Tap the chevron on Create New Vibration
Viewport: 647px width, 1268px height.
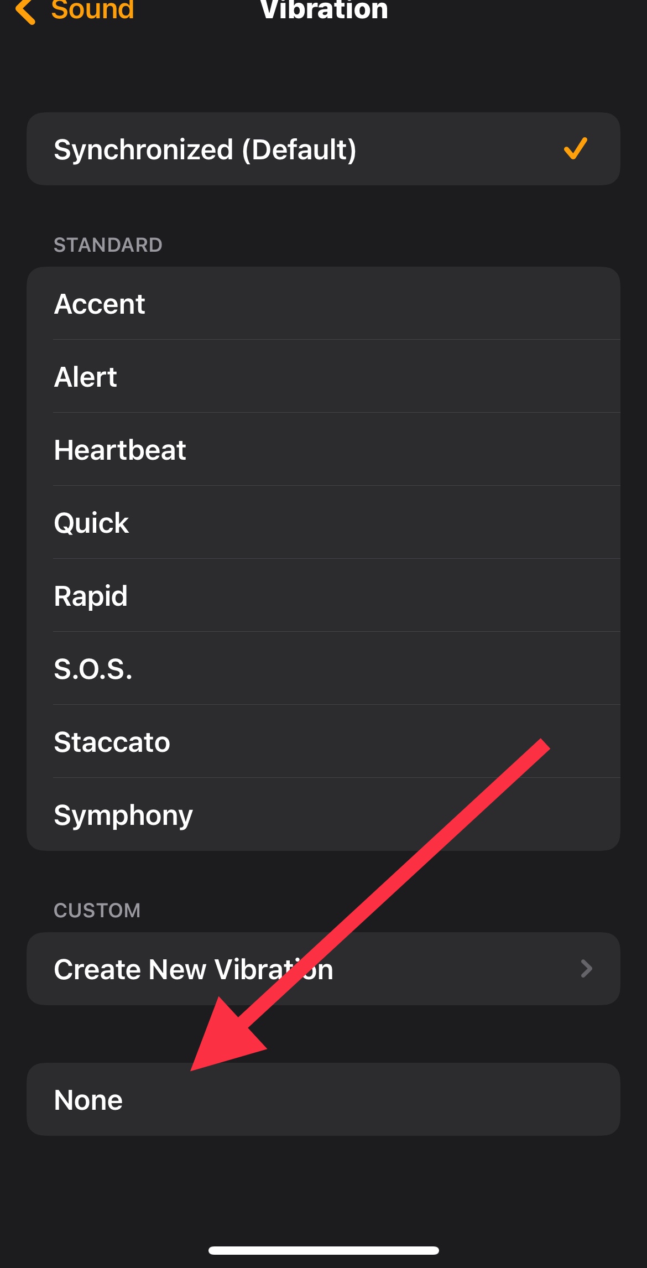586,969
